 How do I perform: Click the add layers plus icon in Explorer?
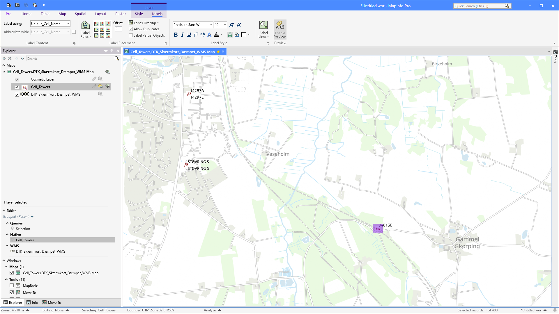click(x=4, y=58)
